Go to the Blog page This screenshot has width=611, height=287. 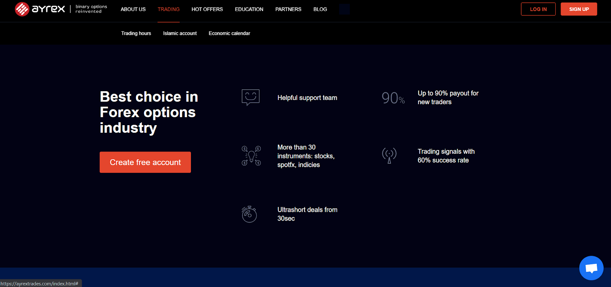(320, 9)
